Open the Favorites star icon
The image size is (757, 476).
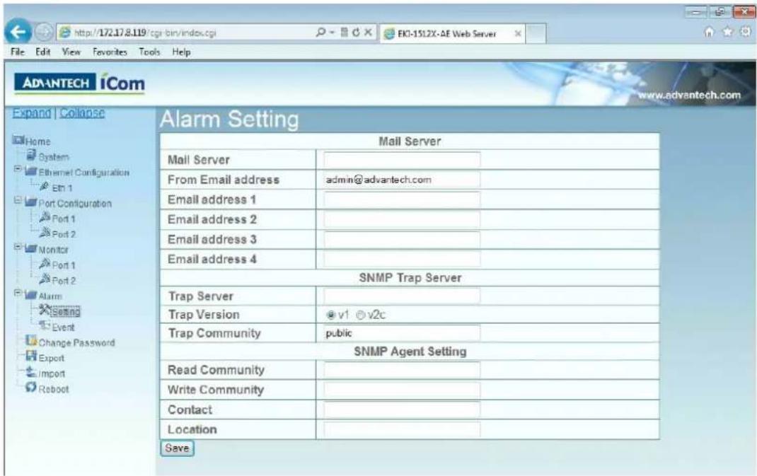[x=727, y=33]
